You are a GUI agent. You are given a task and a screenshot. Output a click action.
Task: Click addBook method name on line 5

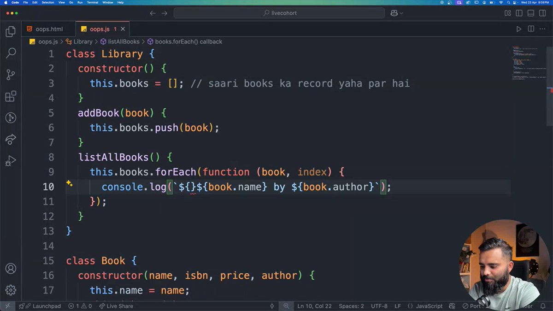[99, 113]
